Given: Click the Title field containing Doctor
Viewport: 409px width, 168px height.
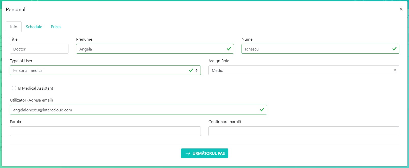Looking at the screenshot, I should pyautogui.click(x=39, y=49).
